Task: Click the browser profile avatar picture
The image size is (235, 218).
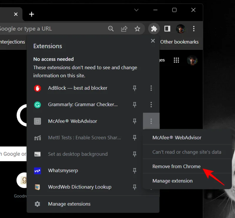Action: pos(180,29)
